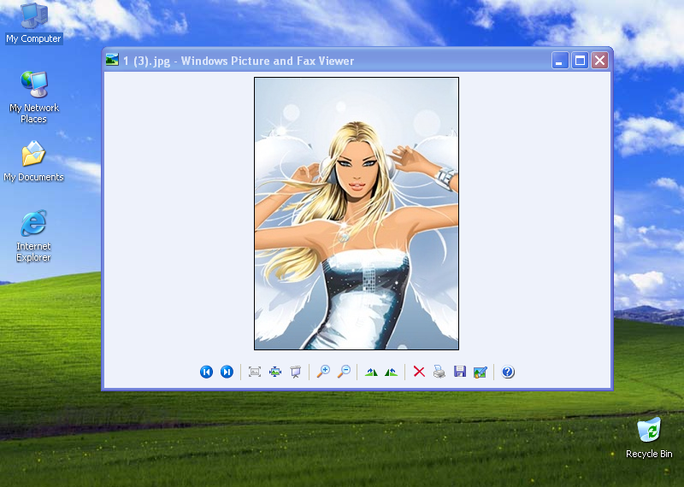The height and width of the screenshot is (487, 684).
Task: Rotate the image clockwise
Action: (371, 372)
